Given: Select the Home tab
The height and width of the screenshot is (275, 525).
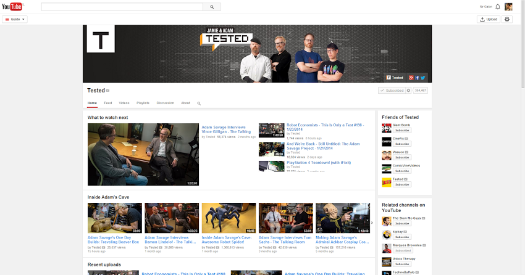Looking at the screenshot, I should 92,103.
